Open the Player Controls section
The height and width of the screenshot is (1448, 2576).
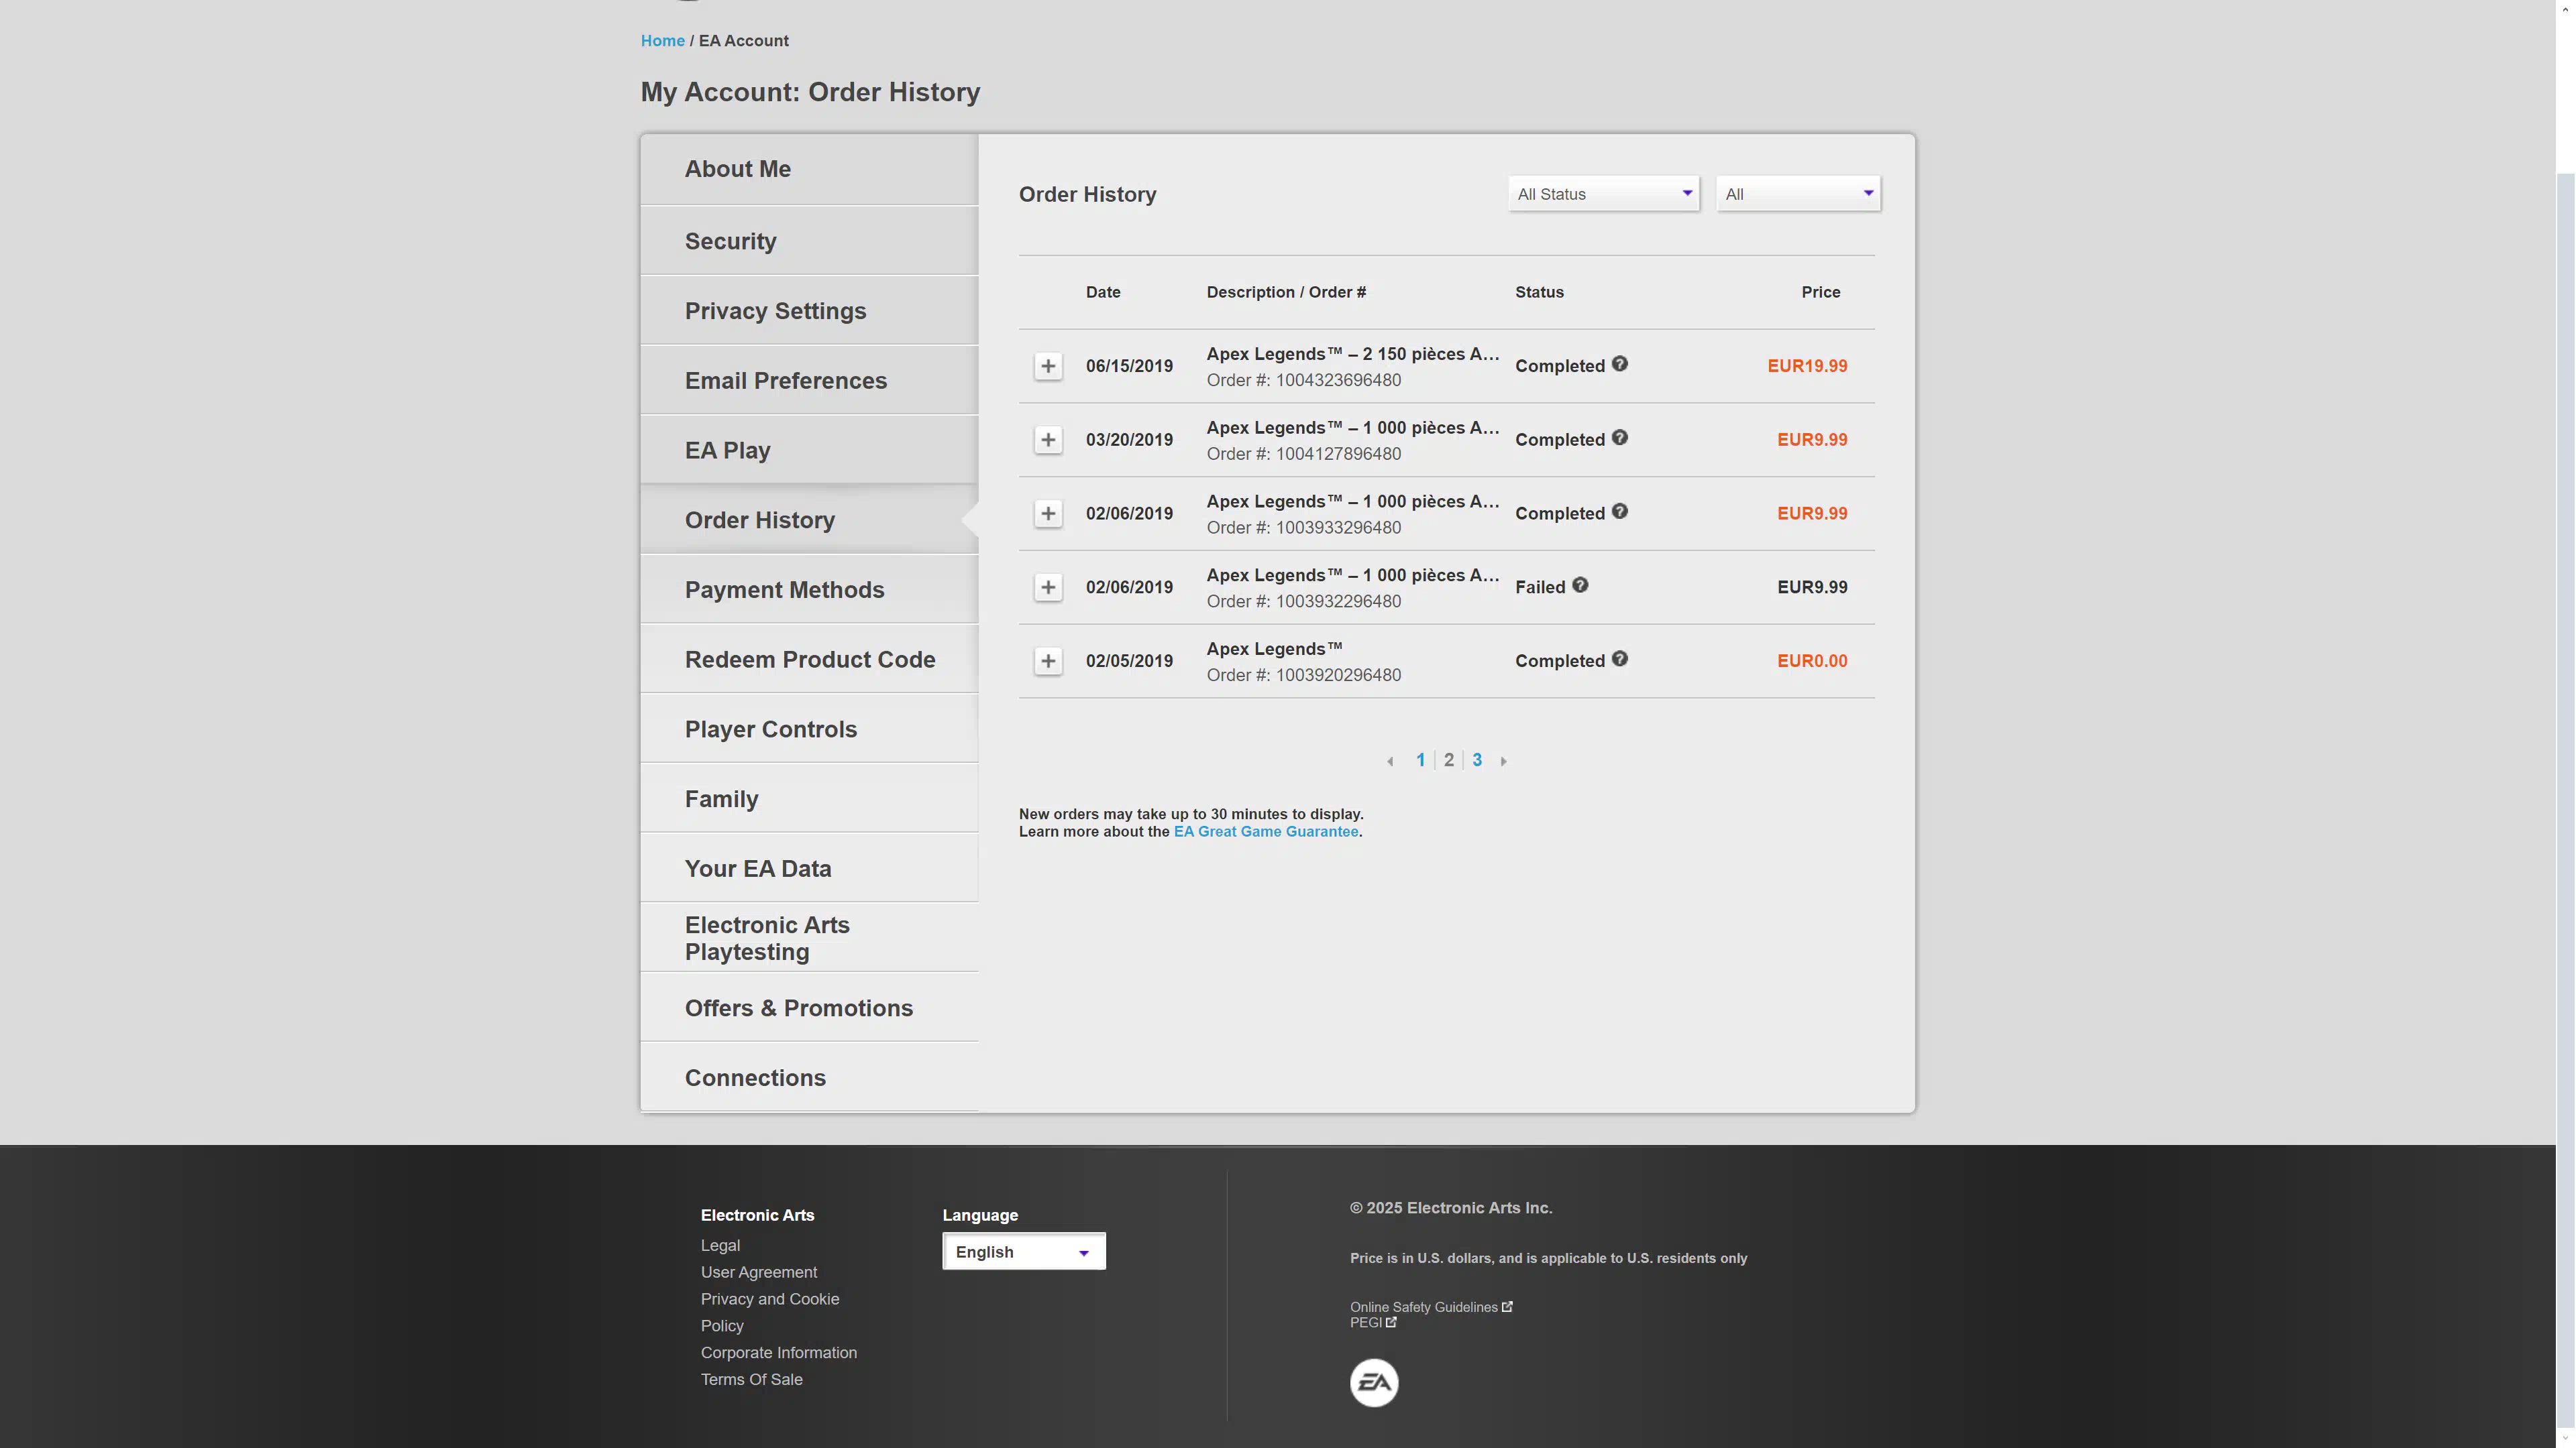(809, 729)
